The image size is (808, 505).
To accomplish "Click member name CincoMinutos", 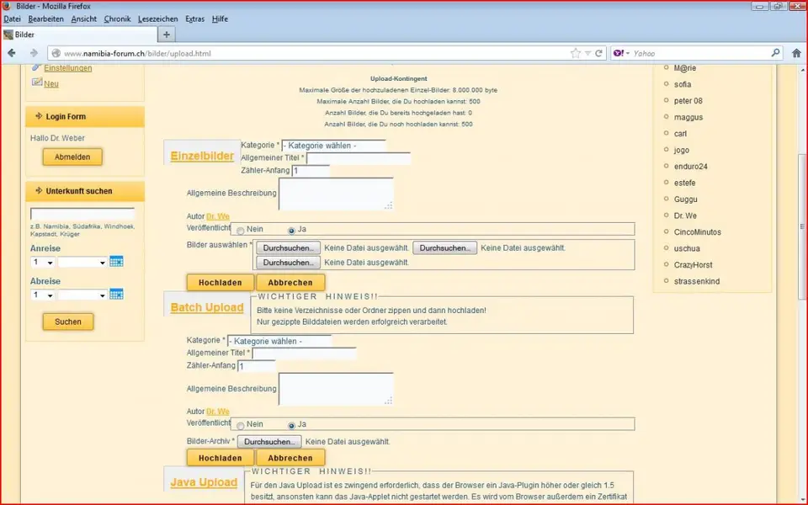I will [x=697, y=232].
